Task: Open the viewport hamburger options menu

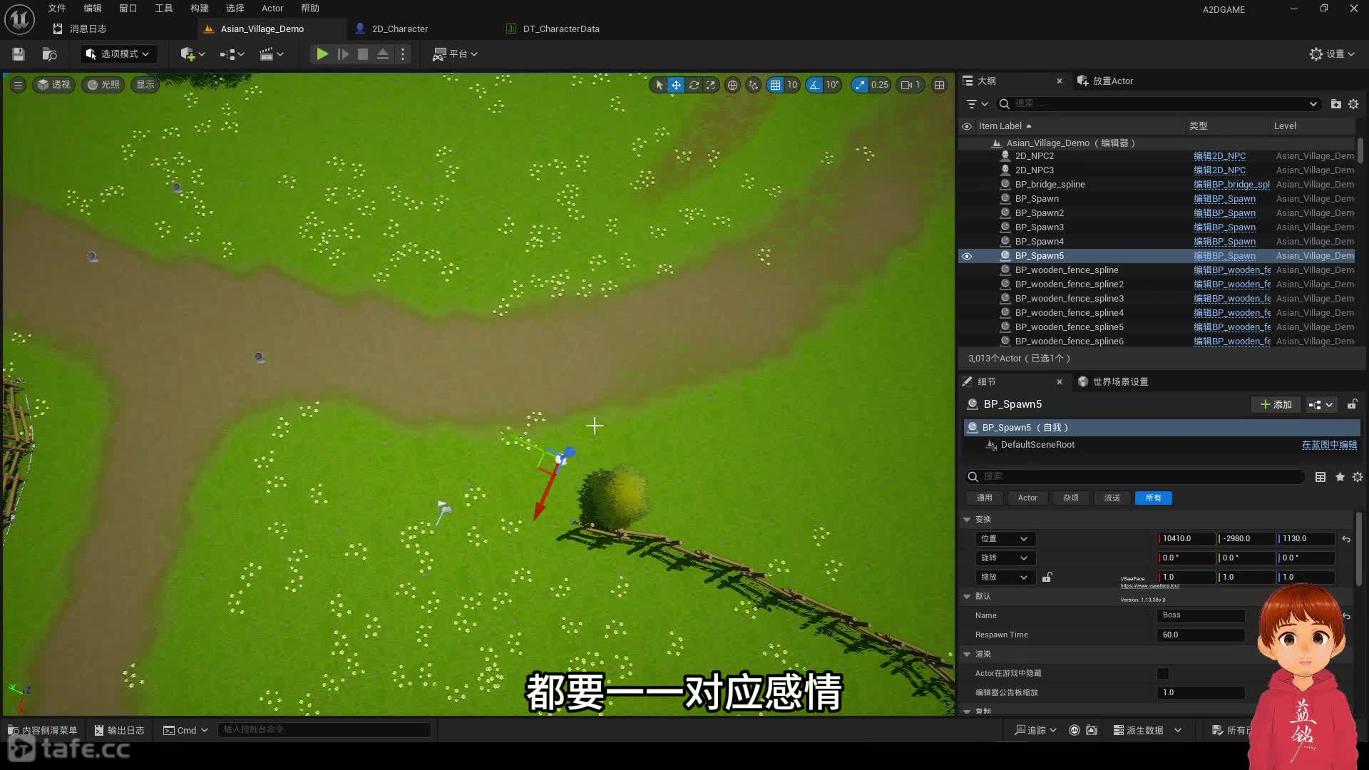Action: [x=19, y=85]
